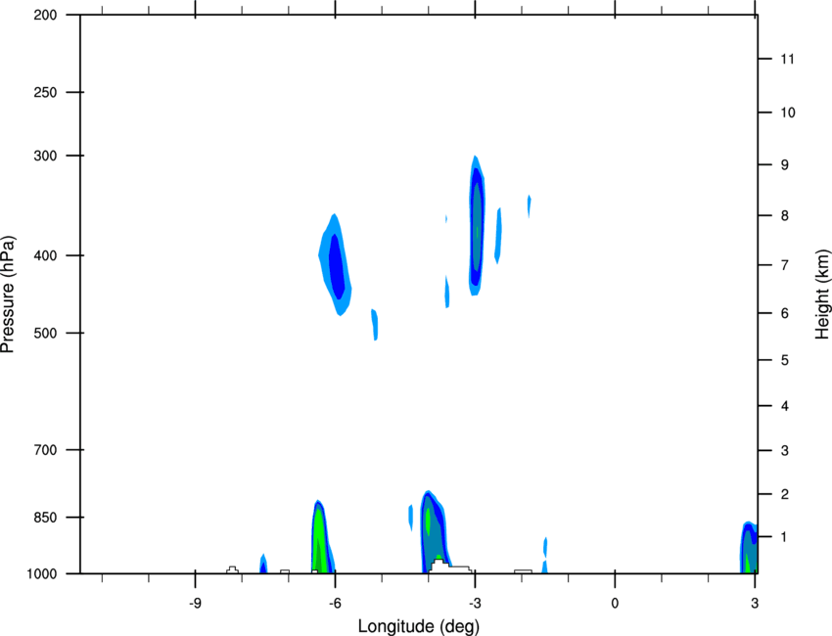Click the 6 km height label
Viewport: 832px width, 636px height.
point(785,313)
